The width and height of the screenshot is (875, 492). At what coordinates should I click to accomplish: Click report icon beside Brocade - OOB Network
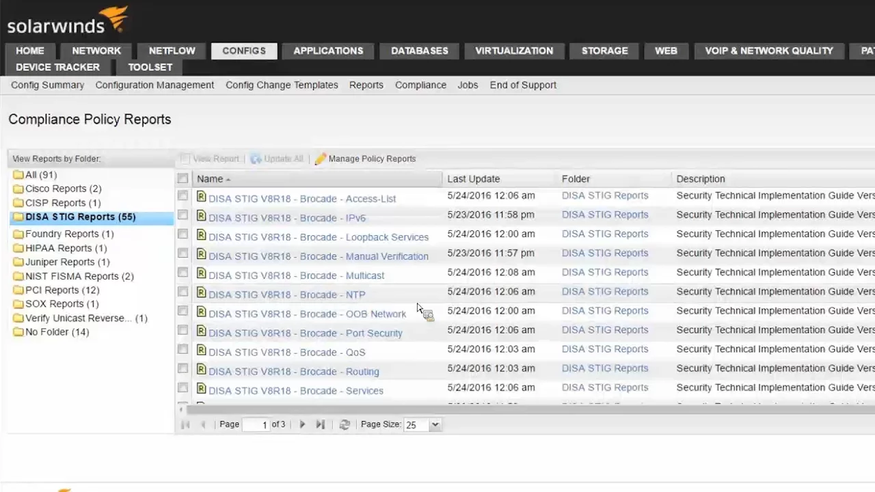201,312
